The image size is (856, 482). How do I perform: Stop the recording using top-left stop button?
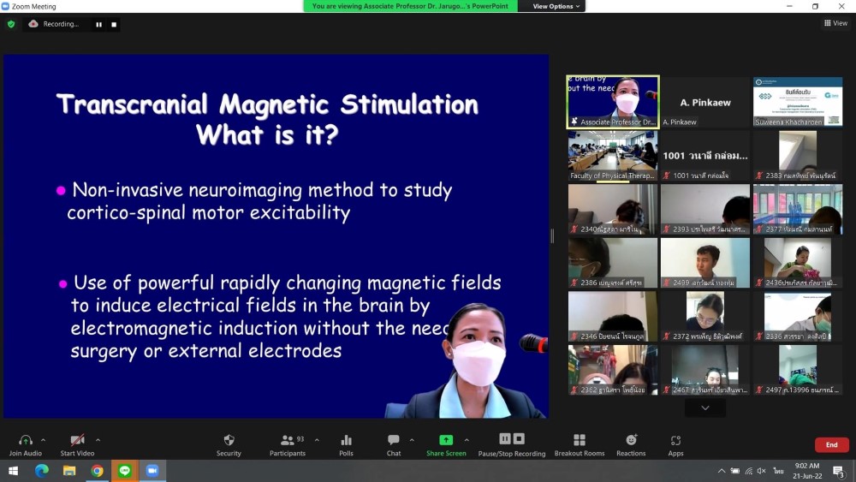(114, 24)
